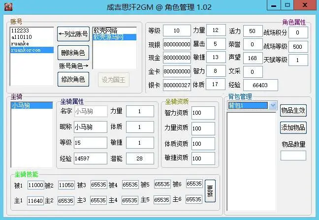Click the app icon in title bar
Screen dimensions: 319x220
coord(8,7)
